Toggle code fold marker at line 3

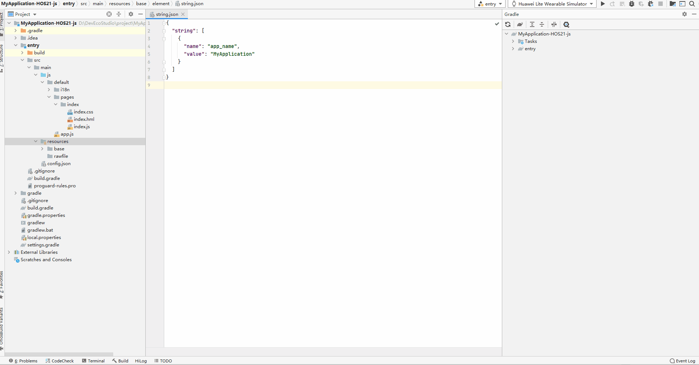point(164,38)
